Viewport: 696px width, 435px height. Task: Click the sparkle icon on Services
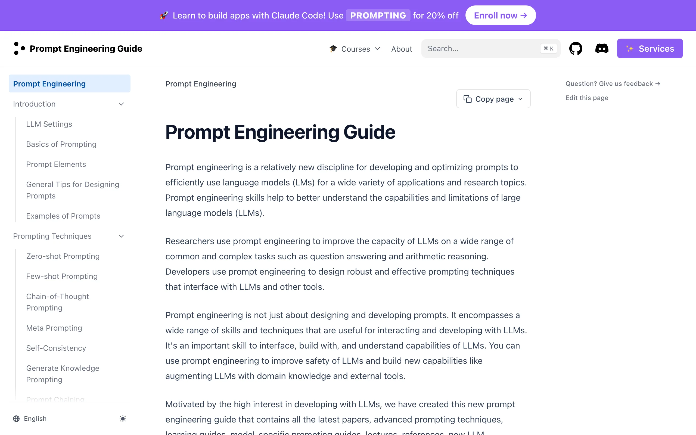pyautogui.click(x=630, y=49)
